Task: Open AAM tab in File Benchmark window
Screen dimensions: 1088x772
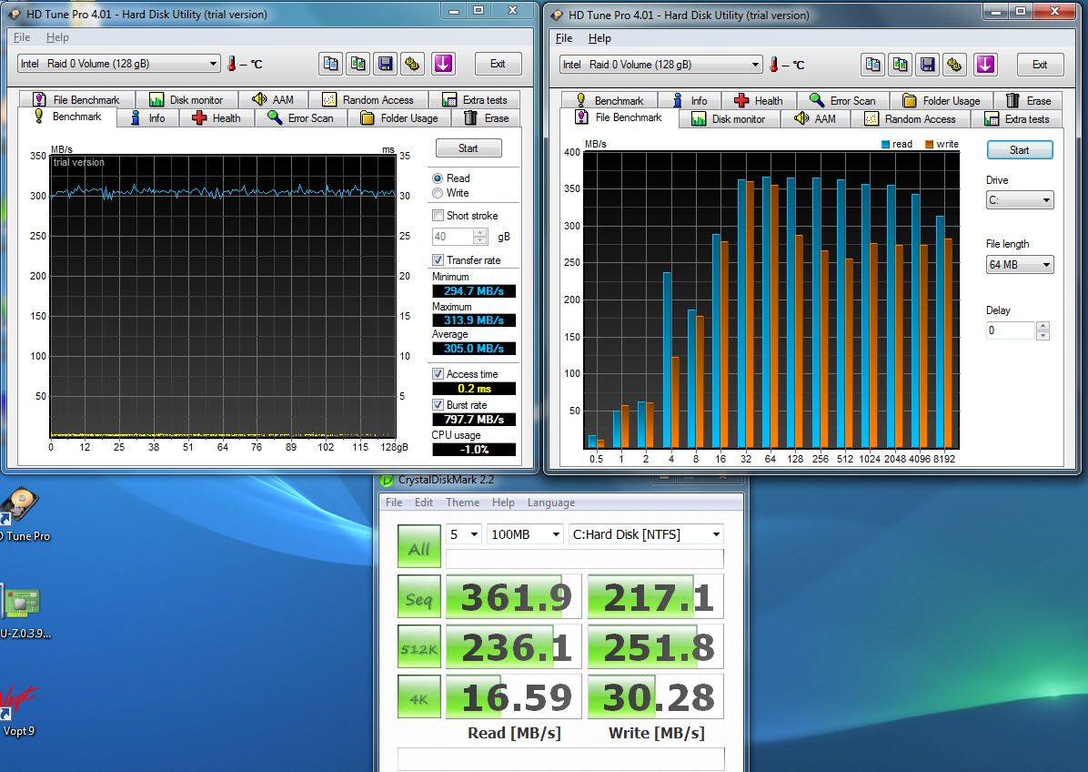Action: (816, 119)
